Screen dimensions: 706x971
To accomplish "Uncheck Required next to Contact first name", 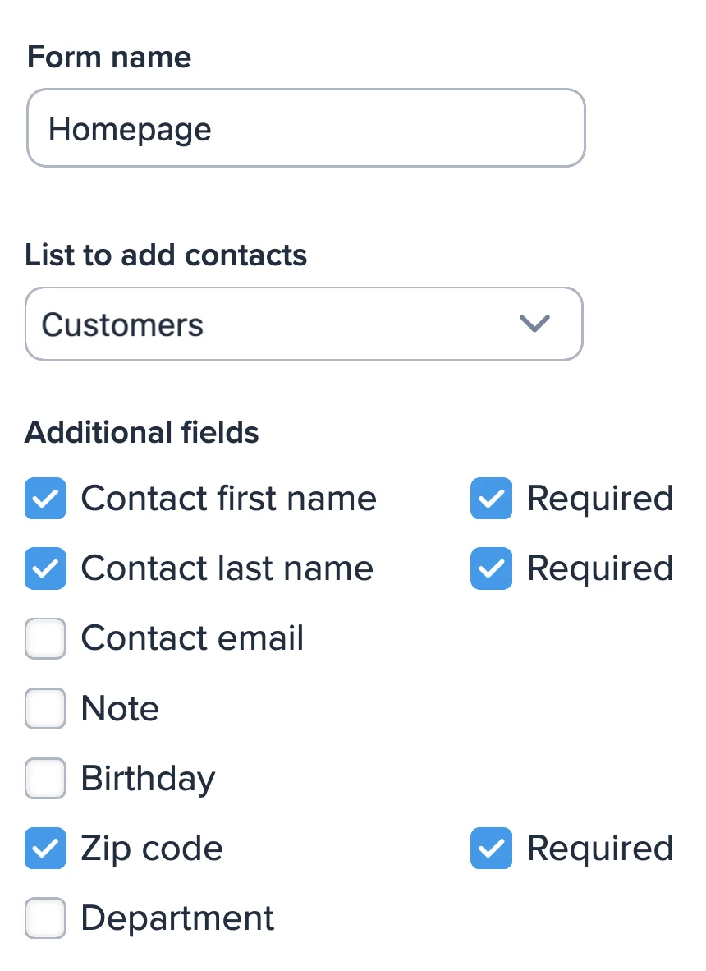I will (x=491, y=499).
